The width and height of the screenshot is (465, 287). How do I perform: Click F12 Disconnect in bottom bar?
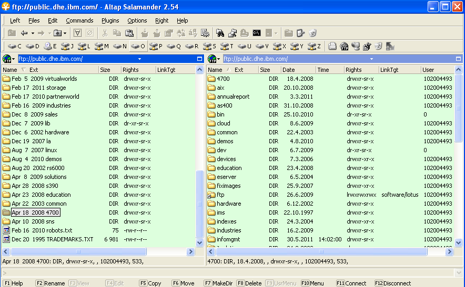393,283
